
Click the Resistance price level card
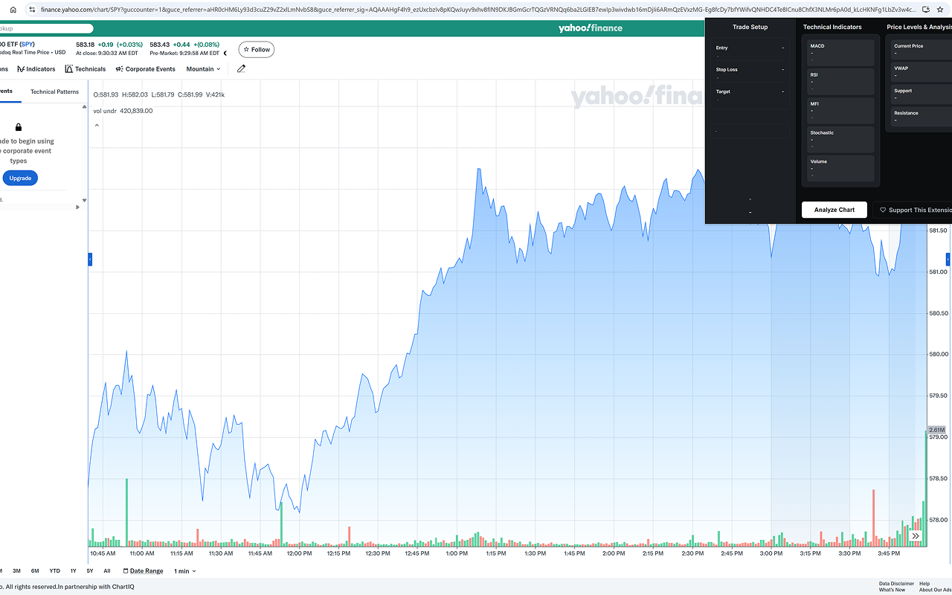point(922,117)
